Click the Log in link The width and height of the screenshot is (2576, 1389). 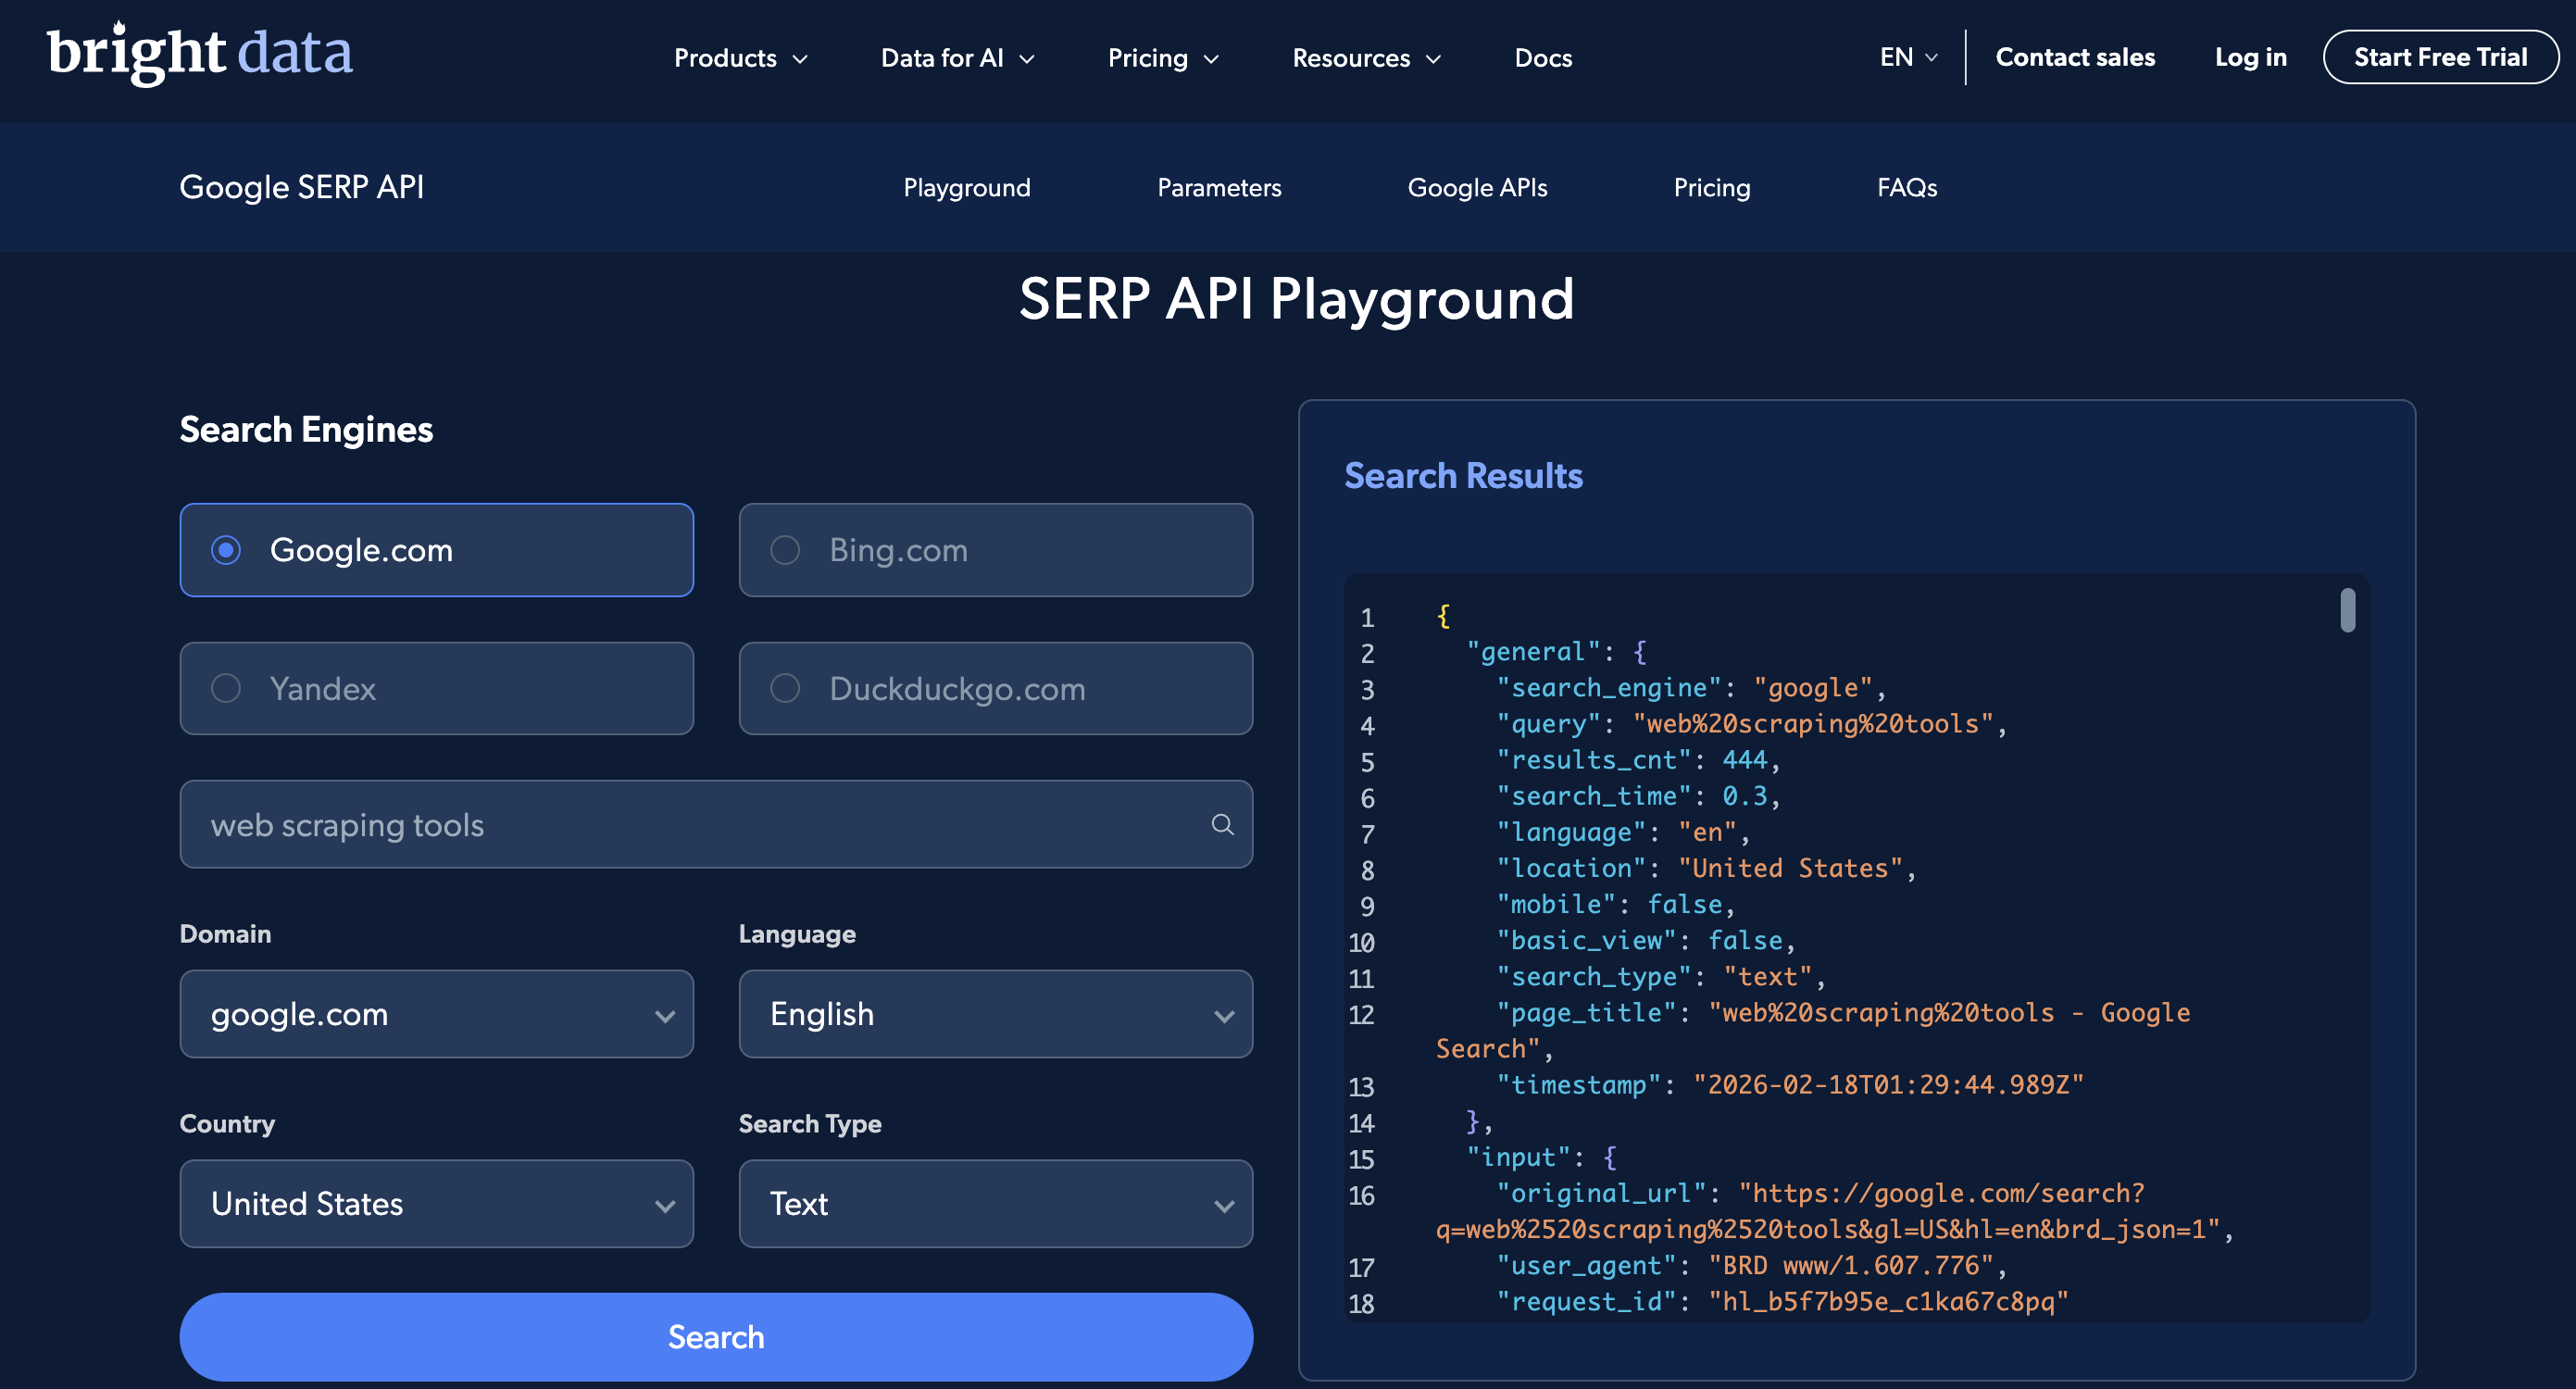[x=2250, y=57]
